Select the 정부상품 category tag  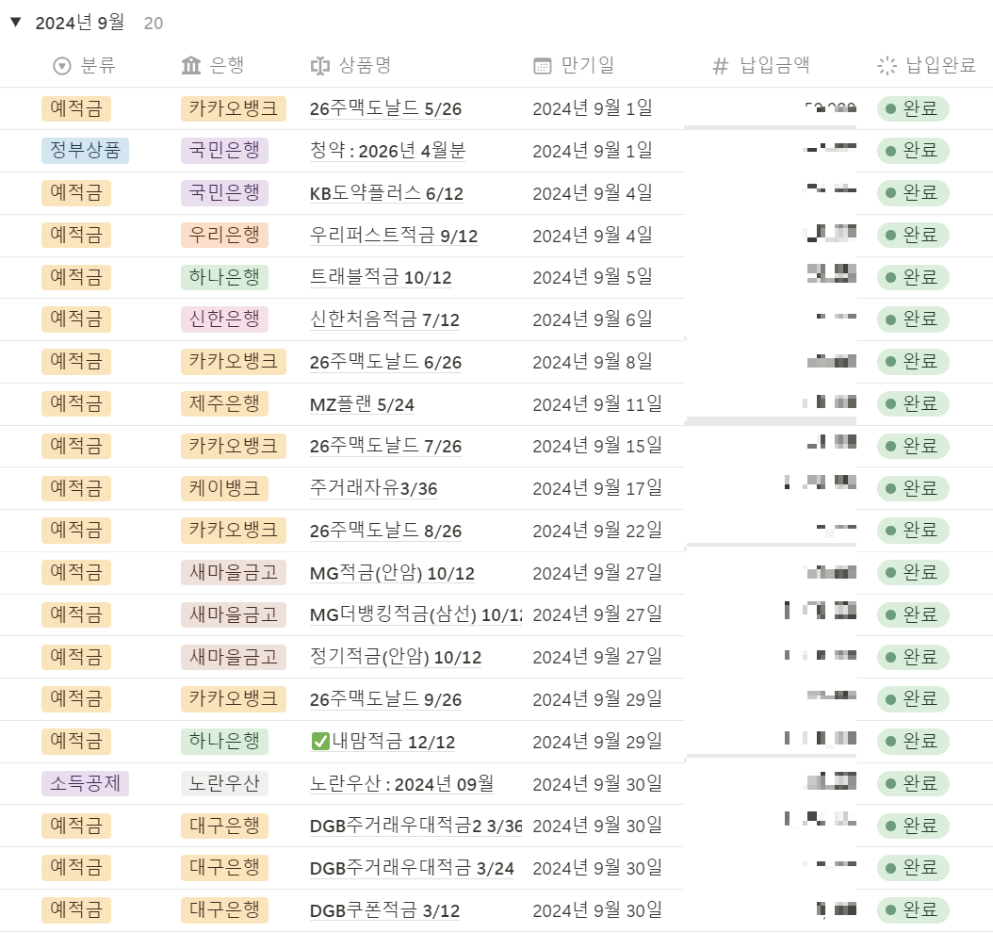tap(85, 151)
